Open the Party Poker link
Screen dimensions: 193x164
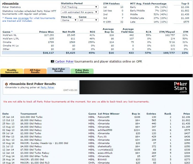47,87
